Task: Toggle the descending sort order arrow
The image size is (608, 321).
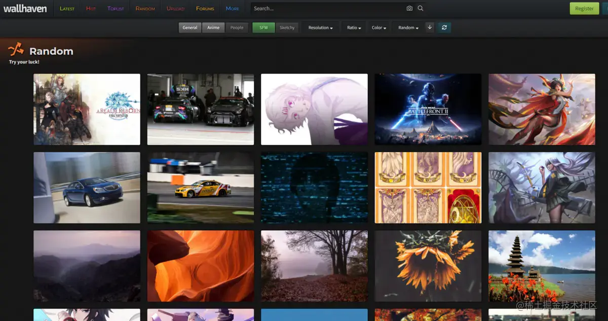Action: point(430,27)
